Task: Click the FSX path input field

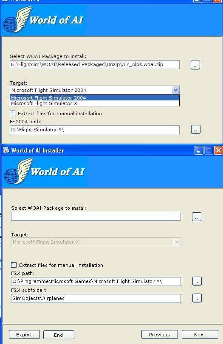Action: tap(96, 281)
